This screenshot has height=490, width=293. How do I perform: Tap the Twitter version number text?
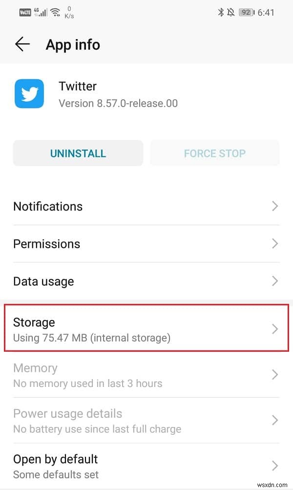point(118,103)
